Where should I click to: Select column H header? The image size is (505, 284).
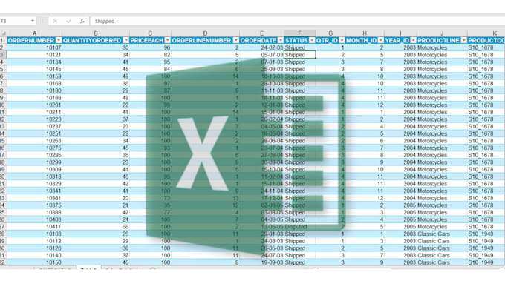point(365,33)
